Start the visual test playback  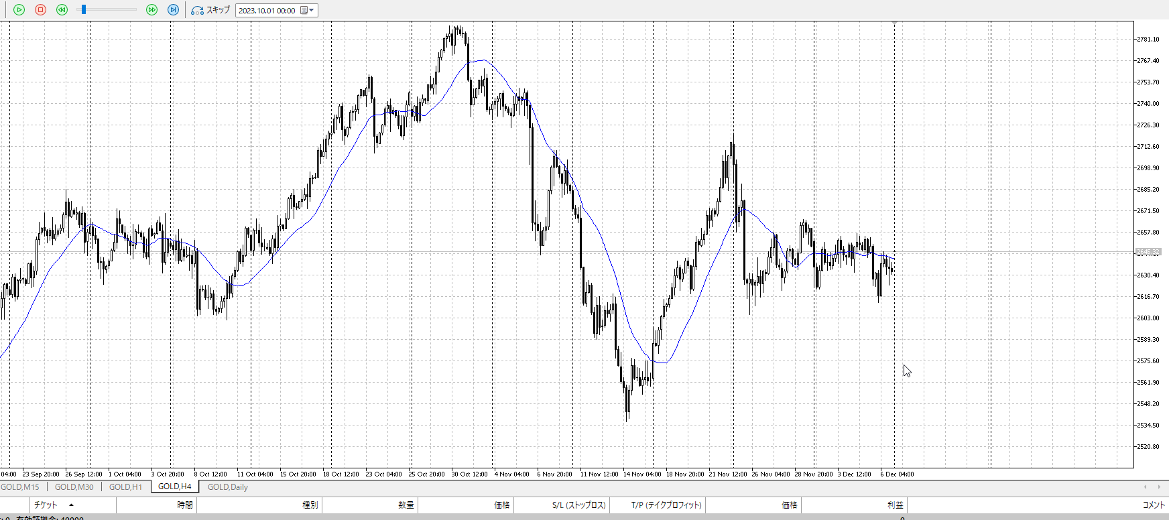click(19, 10)
